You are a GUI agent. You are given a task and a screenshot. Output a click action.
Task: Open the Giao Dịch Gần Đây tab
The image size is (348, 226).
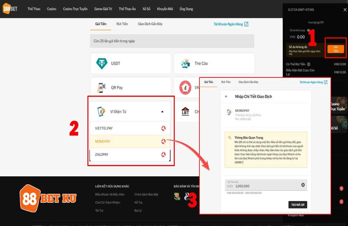(150, 24)
